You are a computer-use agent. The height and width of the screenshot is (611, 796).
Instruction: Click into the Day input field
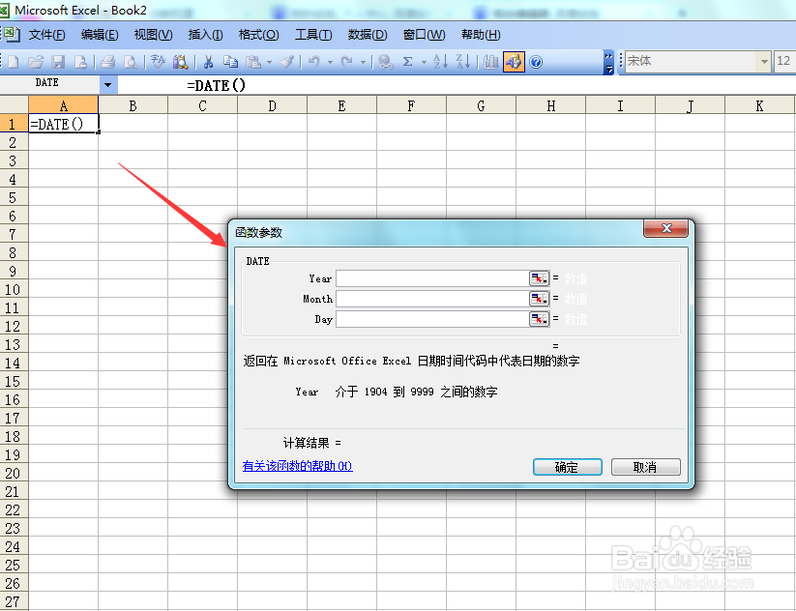[x=432, y=319]
